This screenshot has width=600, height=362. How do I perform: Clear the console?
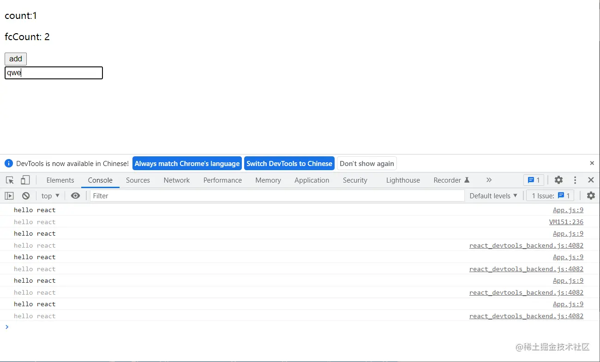click(26, 196)
